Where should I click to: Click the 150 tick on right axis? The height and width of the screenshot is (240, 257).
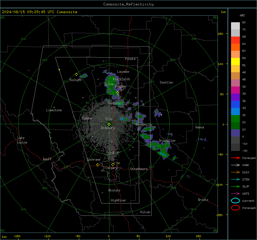220,34
